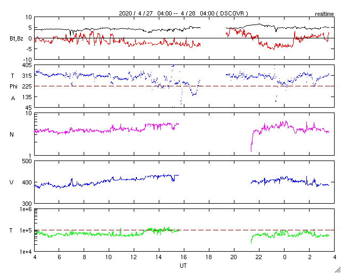Click the '300' tick on velocity axis
Image resolution: width=341 pixels, height=273 pixels.
click(x=28, y=204)
